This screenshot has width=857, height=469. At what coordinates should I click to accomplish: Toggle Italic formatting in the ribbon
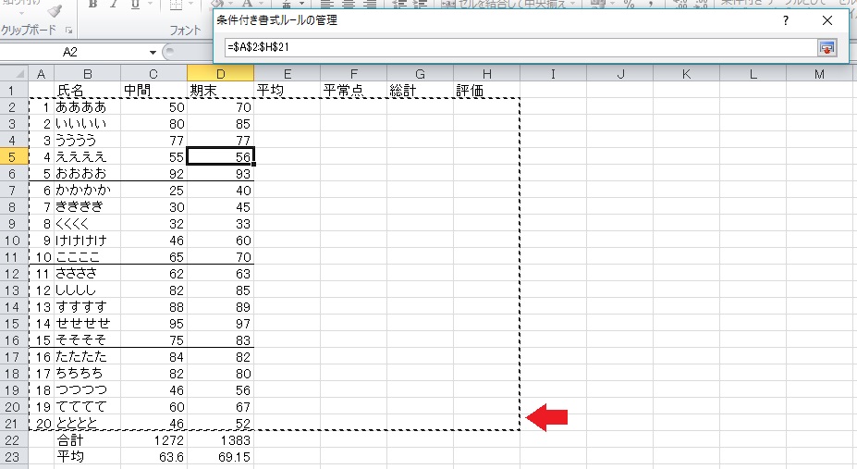(114, 5)
